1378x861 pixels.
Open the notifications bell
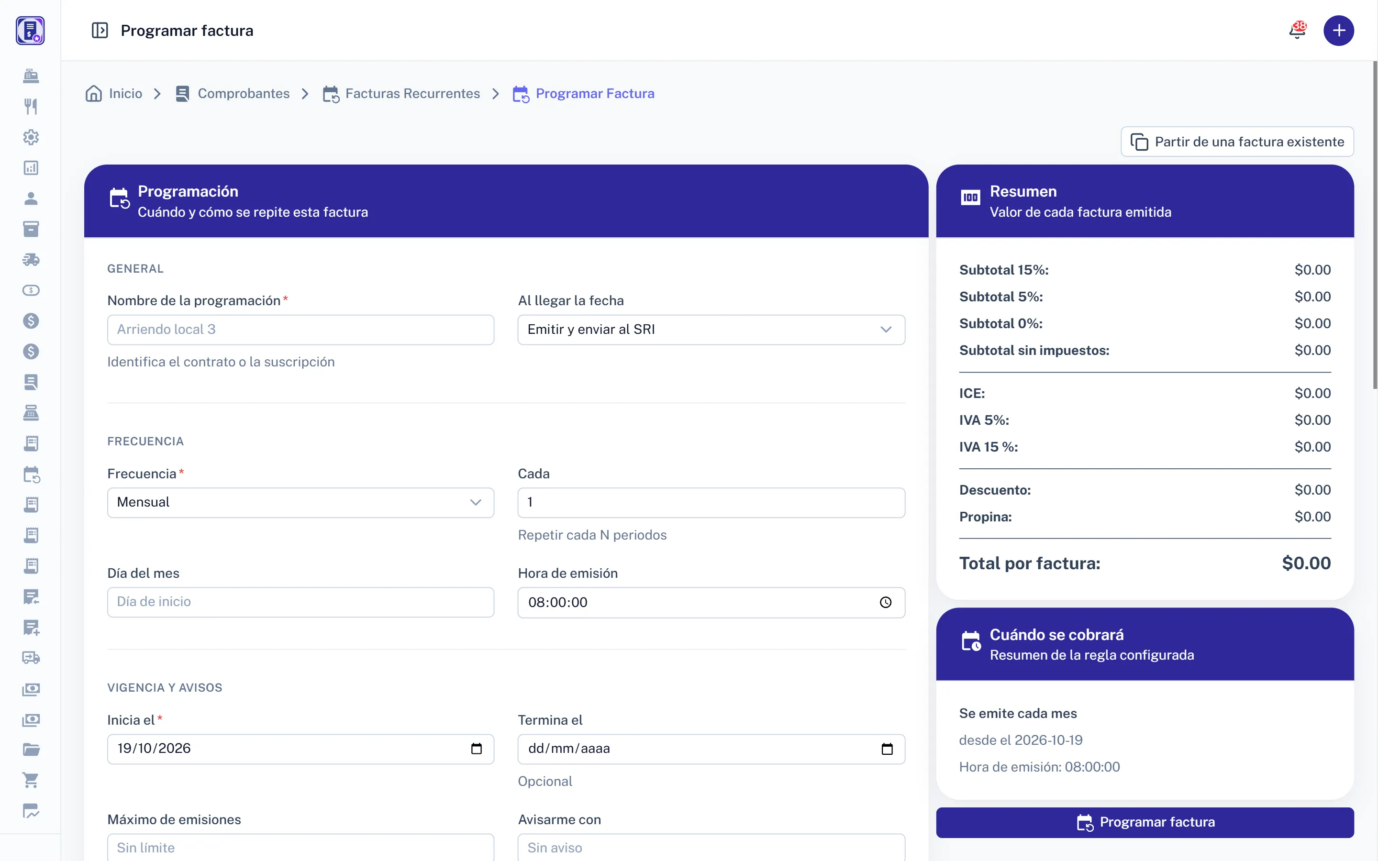[x=1297, y=30]
